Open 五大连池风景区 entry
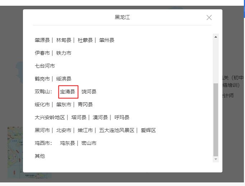 tap(117, 130)
